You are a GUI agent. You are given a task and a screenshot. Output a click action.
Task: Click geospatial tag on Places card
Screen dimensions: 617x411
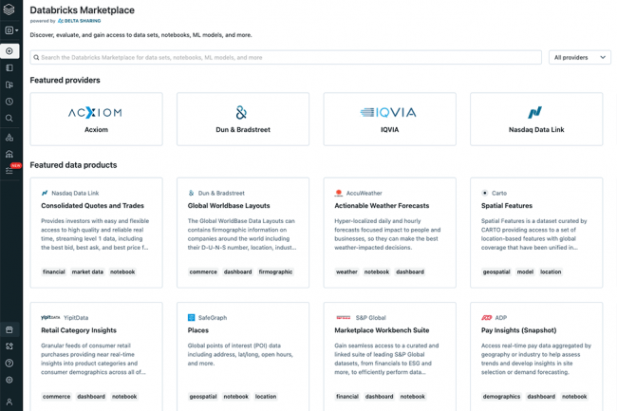point(203,397)
